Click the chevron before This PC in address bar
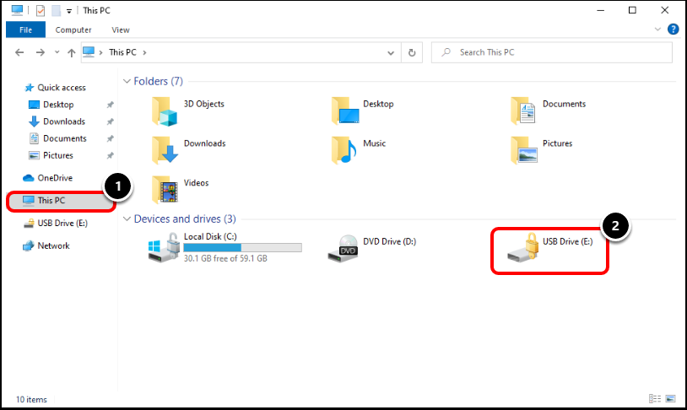Viewport: 687px width, 410px height. (100, 52)
